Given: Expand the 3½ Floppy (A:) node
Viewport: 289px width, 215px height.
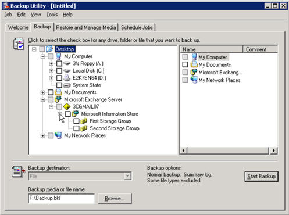Looking at the screenshot, I should tap(51, 63).
